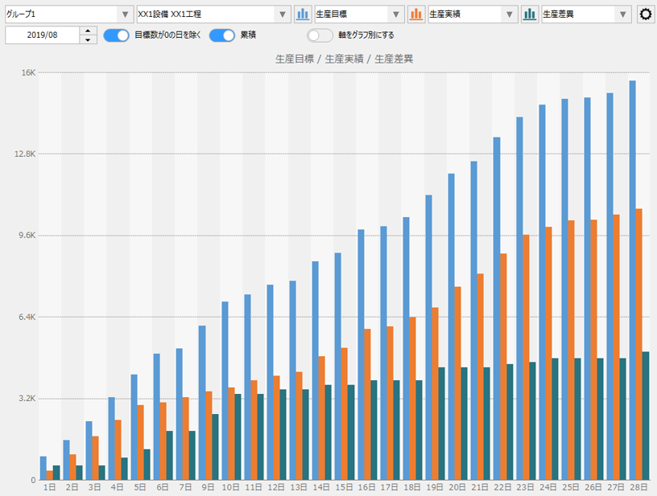Open the 生産目標 metric dropdown
This screenshot has height=496, width=657.
coord(395,14)
